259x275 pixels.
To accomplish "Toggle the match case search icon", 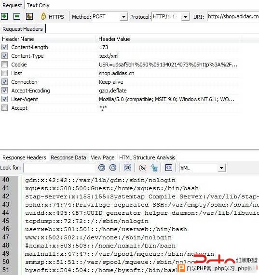I will coord(127,168).
